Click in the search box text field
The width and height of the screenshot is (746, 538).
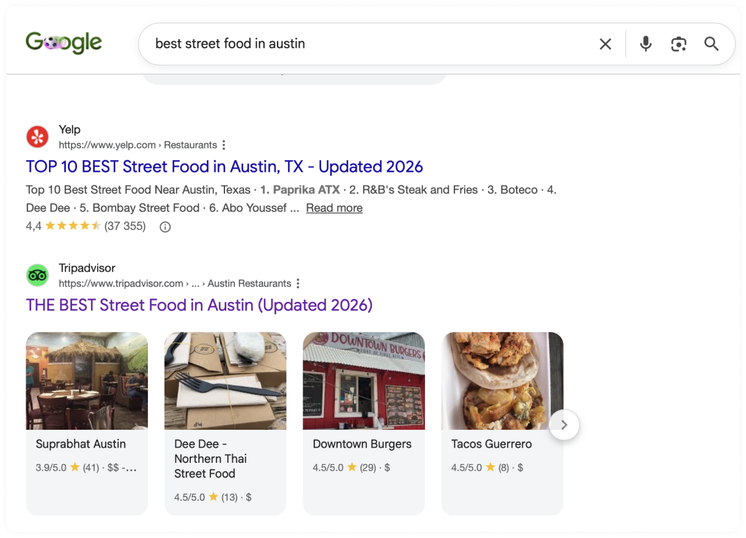coord(367,44)
